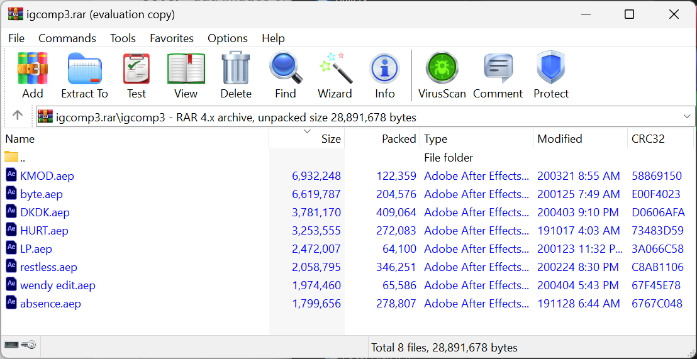Select the HURT.aep file name
This screenshot has height=359, width=697.
45,231
